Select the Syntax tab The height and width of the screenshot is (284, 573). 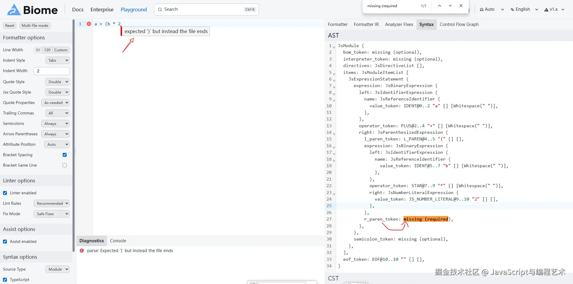426,24
